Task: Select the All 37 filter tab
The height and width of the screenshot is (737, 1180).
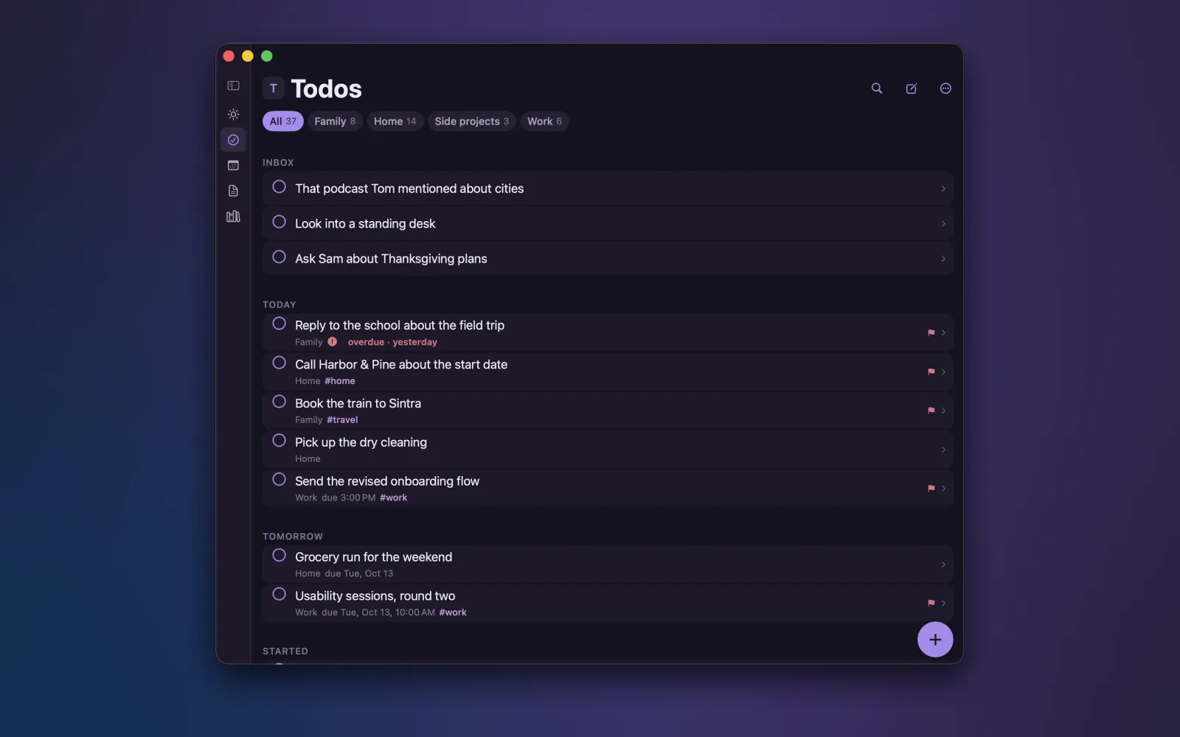Action: click(x=283, y=122)
